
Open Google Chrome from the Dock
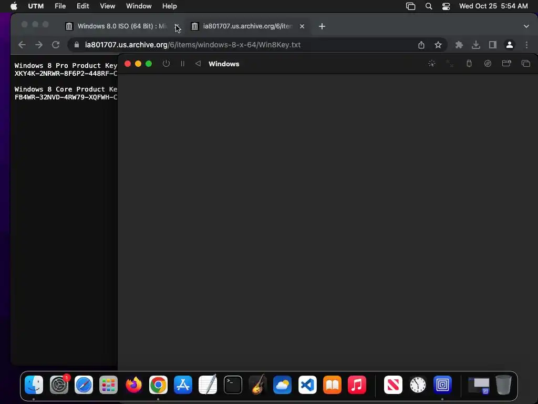158,385
